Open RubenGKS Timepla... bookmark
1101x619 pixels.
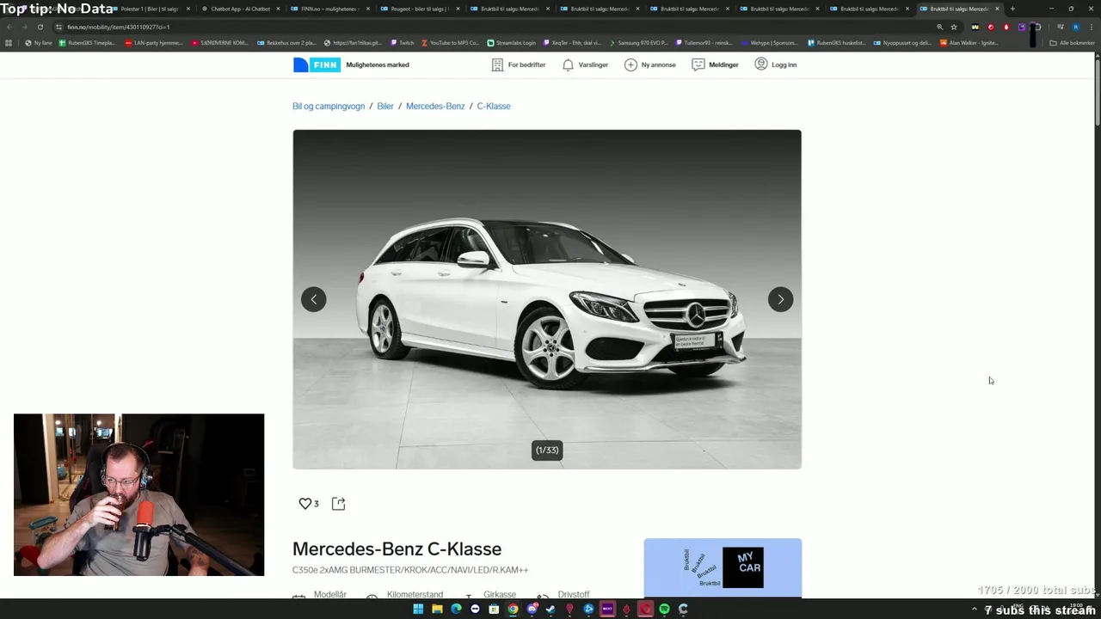click(x=87, y=42)
